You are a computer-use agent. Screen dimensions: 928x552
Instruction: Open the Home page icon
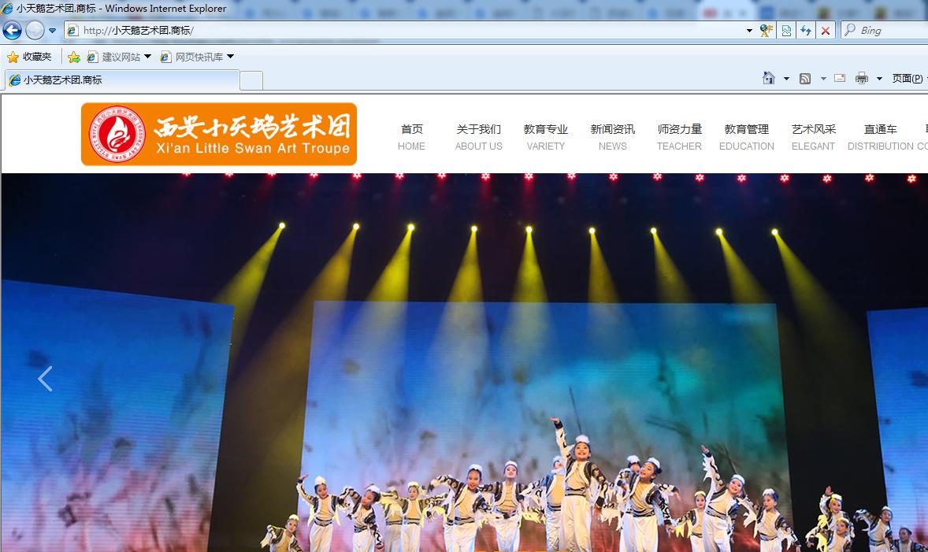click(x=767, y=79)
